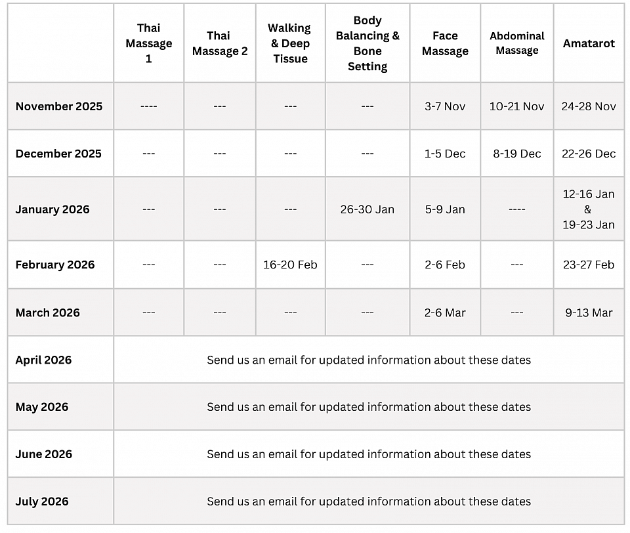Click the Thai Massage 2 column header

pyautogui.click(x=220, y=43)
